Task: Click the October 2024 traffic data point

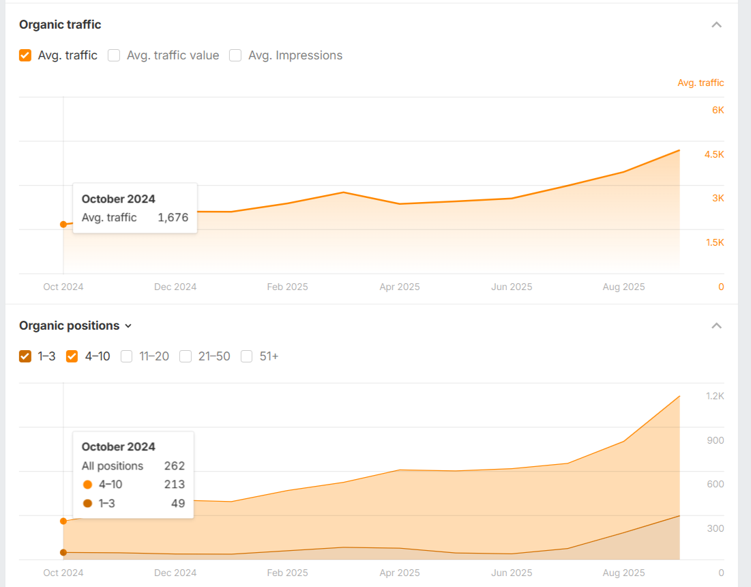Action: tap(63, 224)
